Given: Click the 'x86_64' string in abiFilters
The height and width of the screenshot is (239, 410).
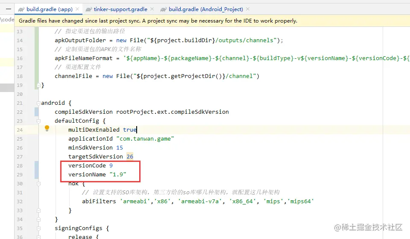Looking at the screenshot, I should (243, 202).
